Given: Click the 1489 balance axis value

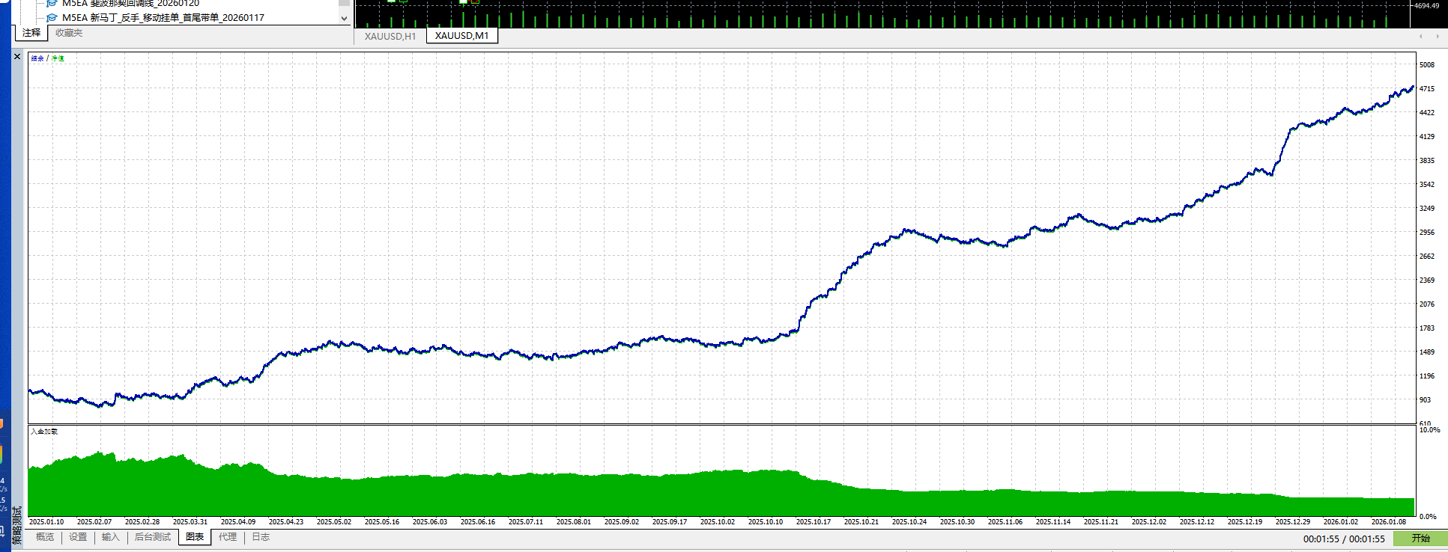Looking at the screenshot, I should click(x=1427, y=352).
